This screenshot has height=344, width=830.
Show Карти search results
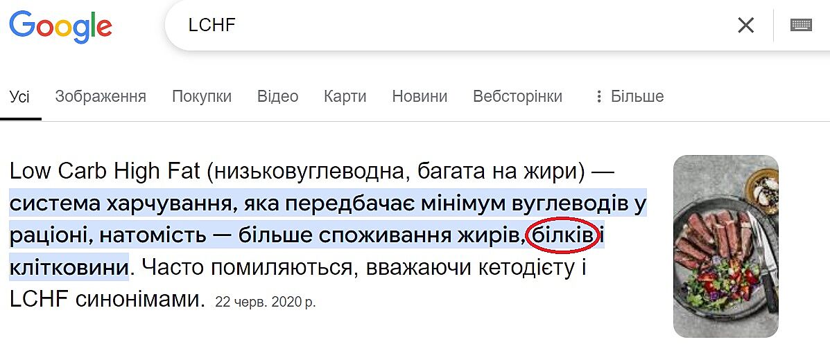[x=345, y=96]
